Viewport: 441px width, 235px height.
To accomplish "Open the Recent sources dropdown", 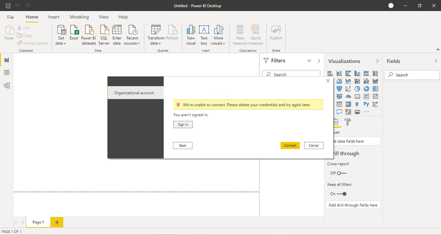I will pyautogui.click(x=132, y=35).
